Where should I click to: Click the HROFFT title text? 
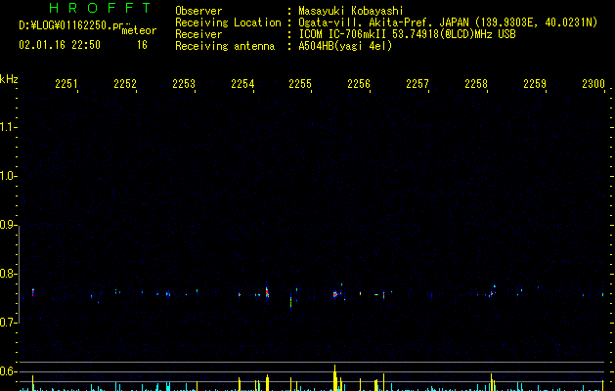point(100,8)
